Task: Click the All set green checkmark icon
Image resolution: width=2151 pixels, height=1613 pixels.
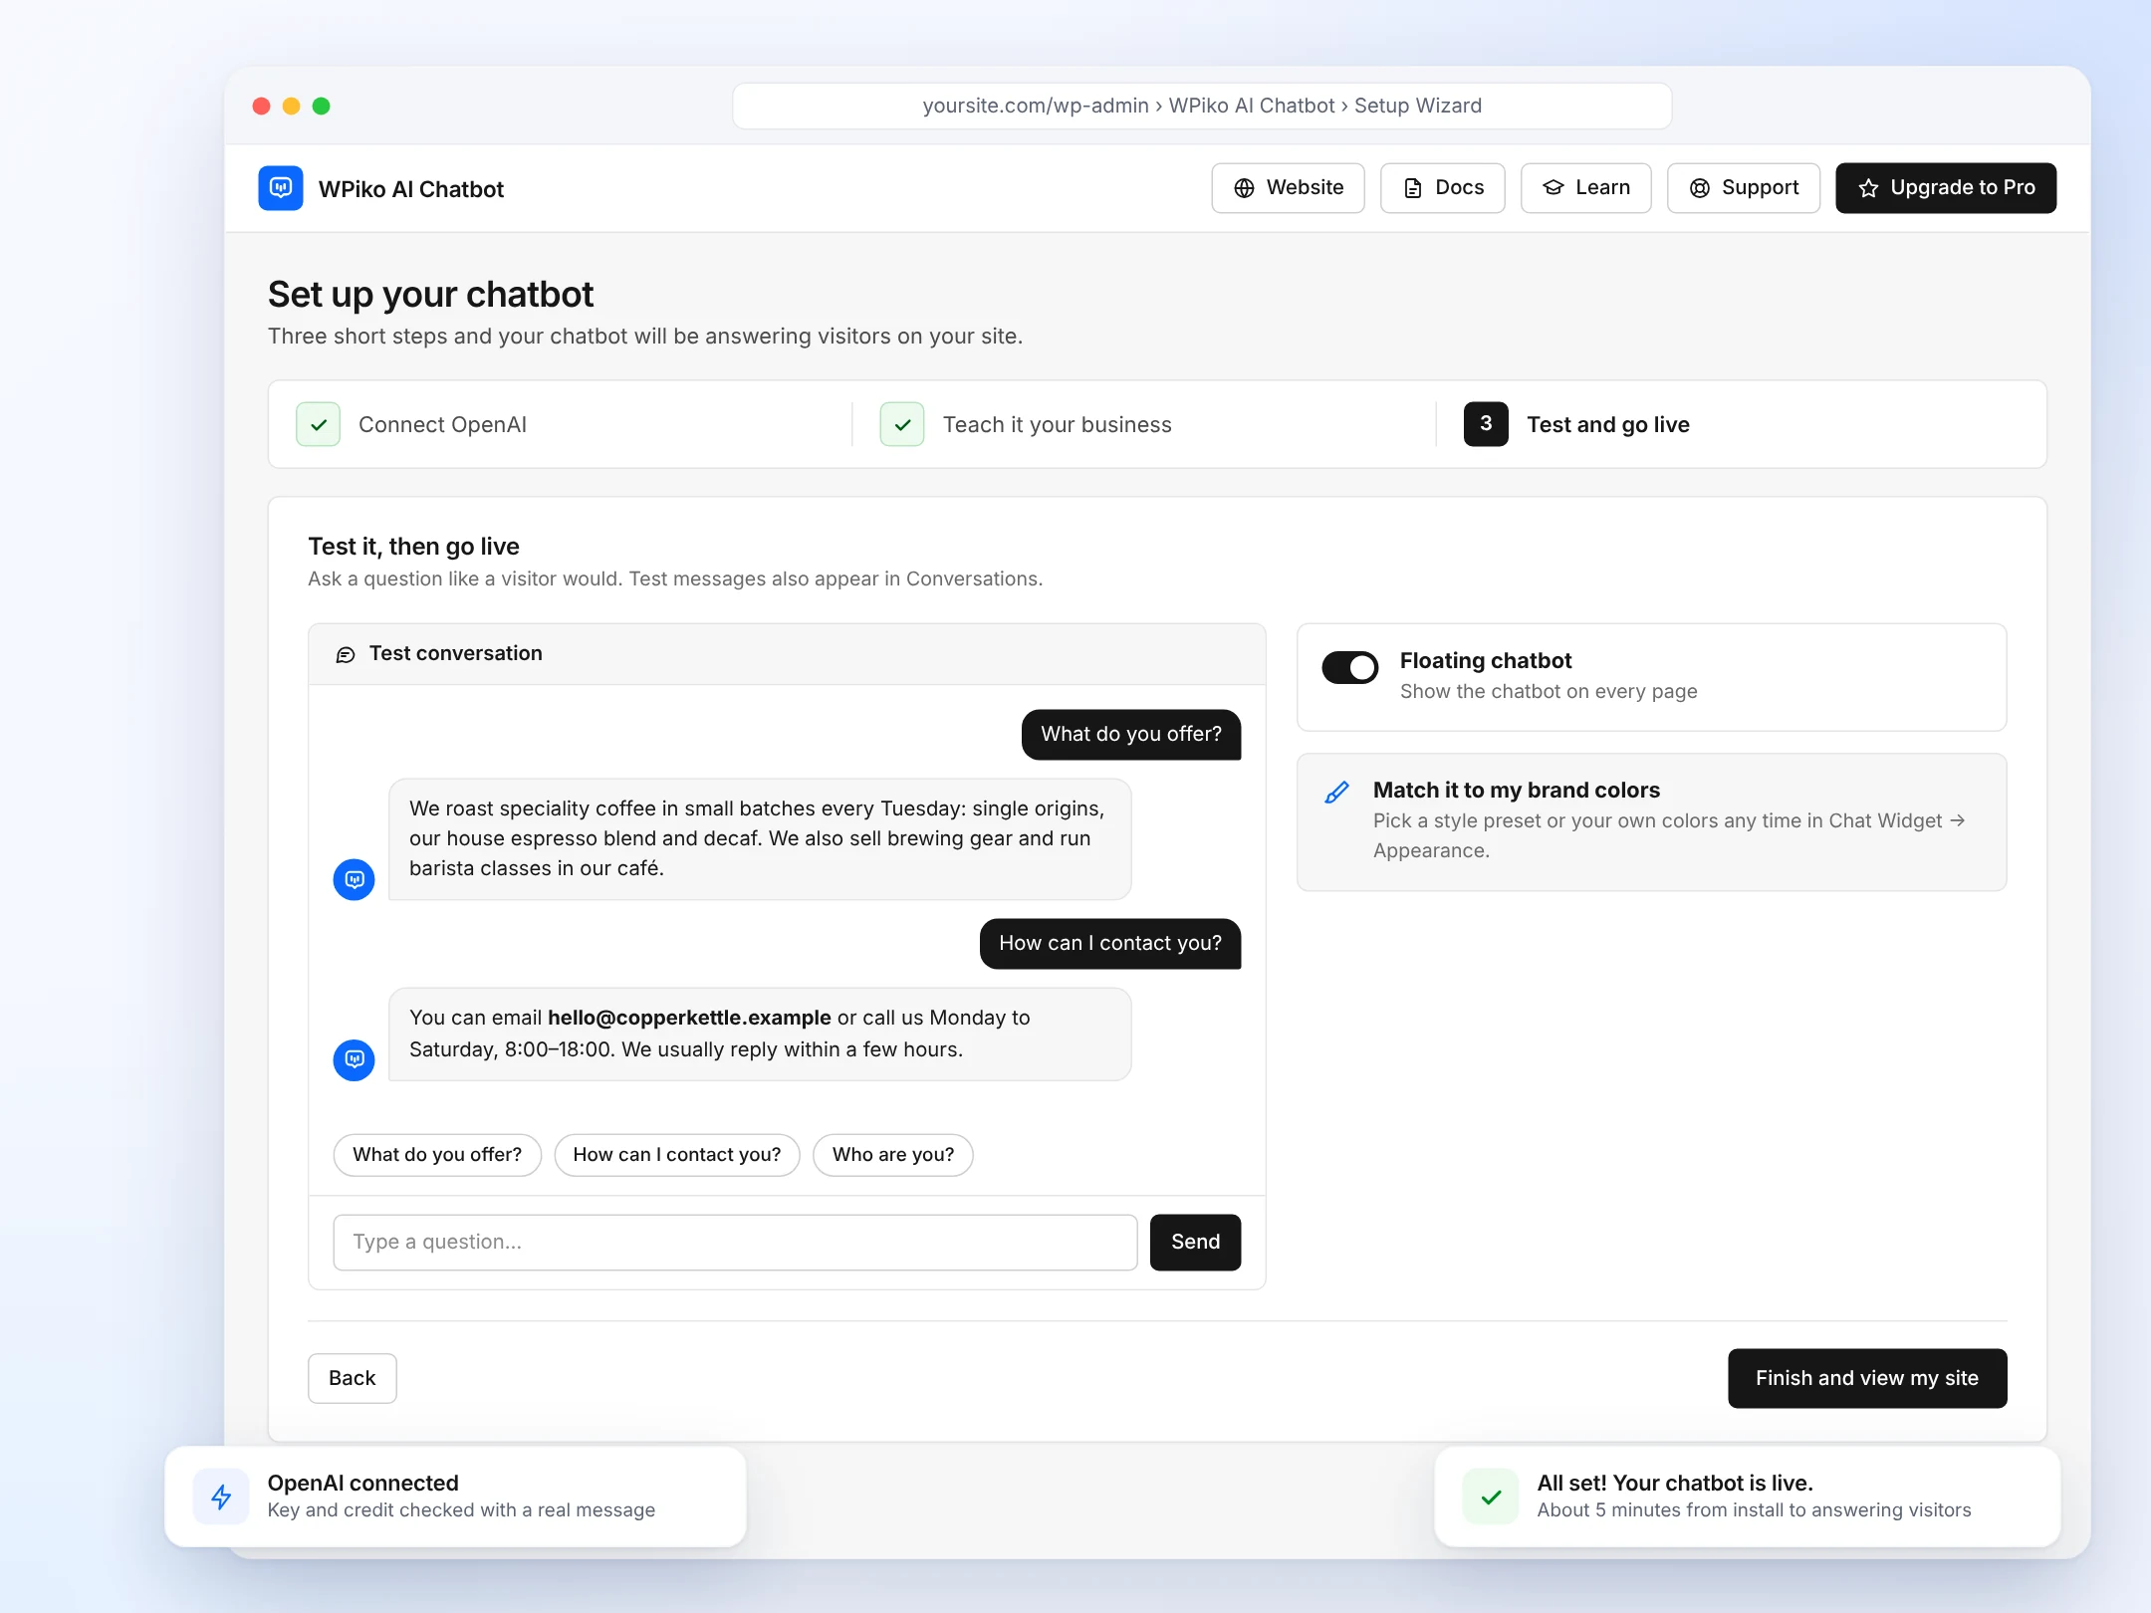Action: pos(1491,1496)
